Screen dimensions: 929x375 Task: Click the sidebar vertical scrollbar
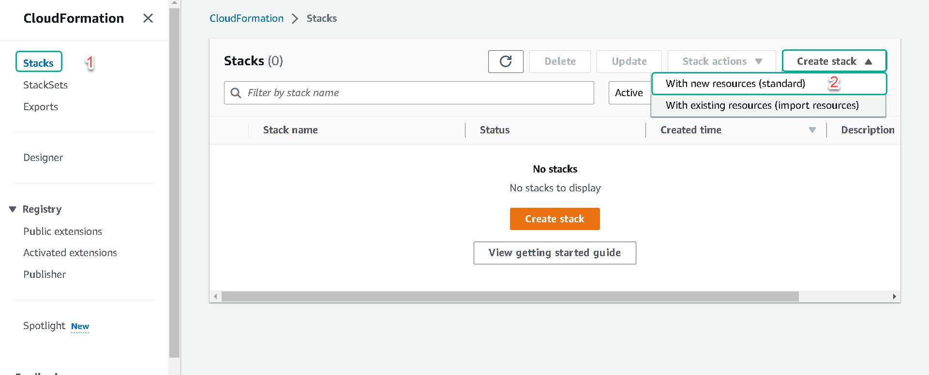(174, 183)
